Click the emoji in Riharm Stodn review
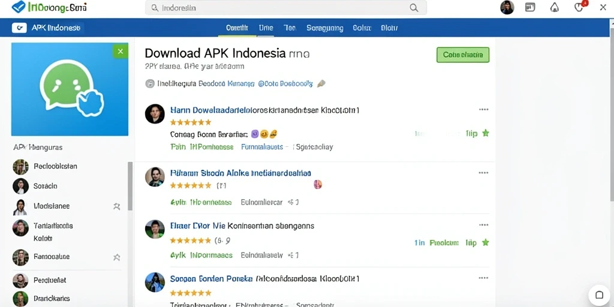 point(318,184)
